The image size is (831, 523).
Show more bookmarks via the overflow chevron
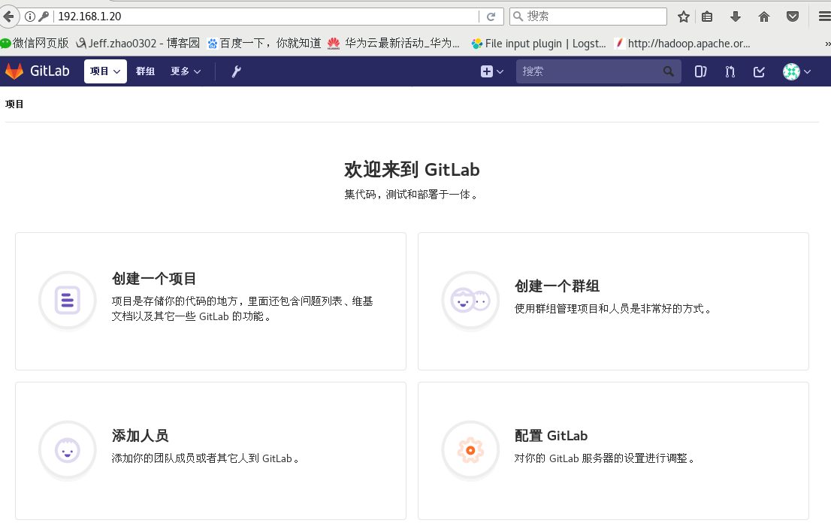[827, 44]
